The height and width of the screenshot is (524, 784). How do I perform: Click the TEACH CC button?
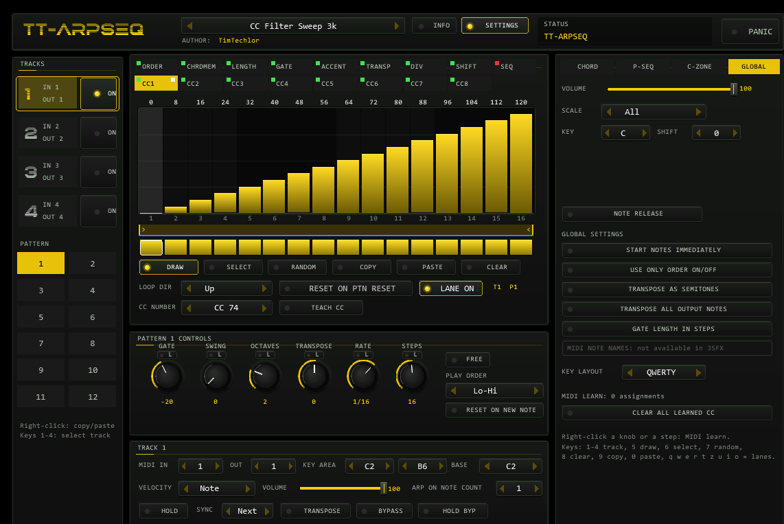coord(321,308)
